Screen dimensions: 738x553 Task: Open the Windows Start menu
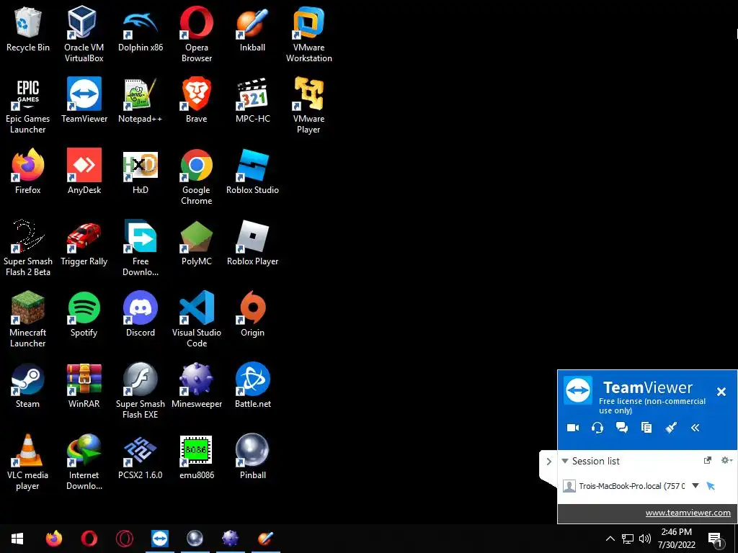[17, 539]
